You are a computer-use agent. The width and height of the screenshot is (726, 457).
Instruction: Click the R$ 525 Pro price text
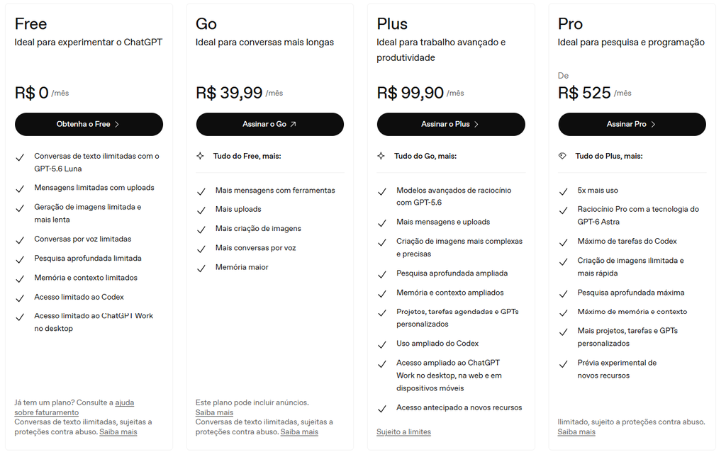coord(584,93)
